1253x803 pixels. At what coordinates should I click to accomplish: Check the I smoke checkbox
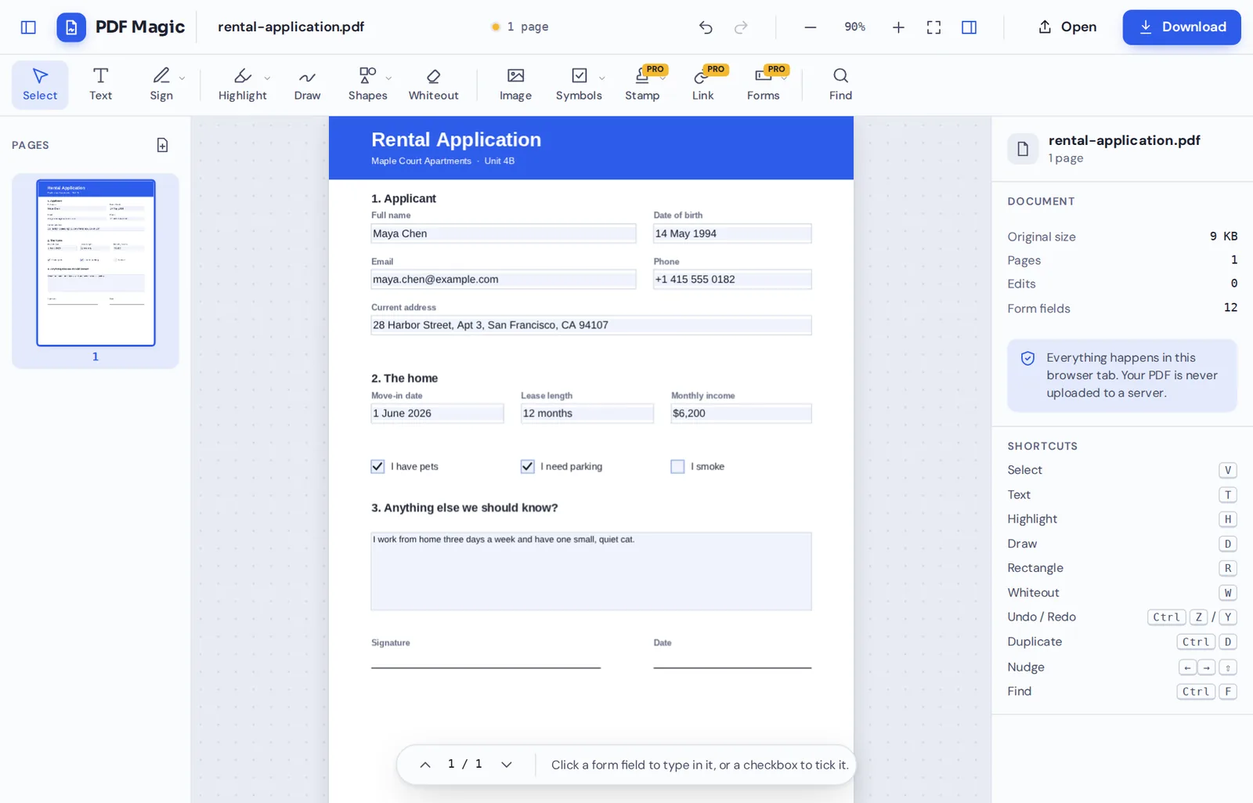click(677, 466)
